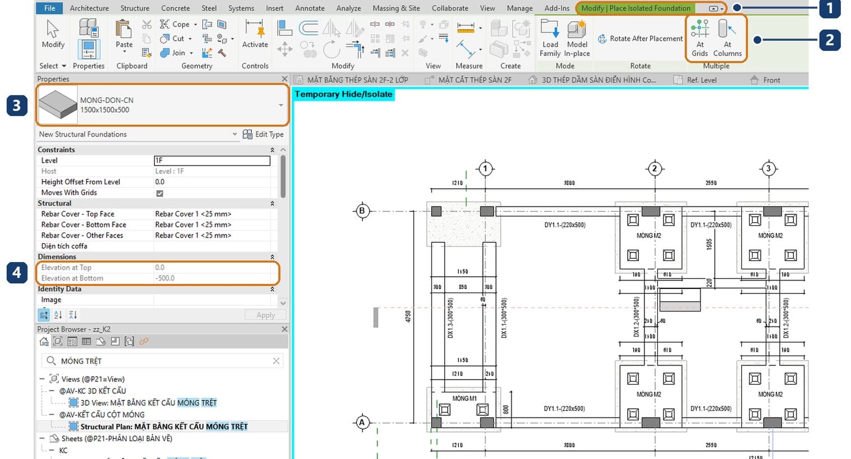Close the Project Browser panel
The width and height of the screenshot is (851, 459).
tap(284, 329)
